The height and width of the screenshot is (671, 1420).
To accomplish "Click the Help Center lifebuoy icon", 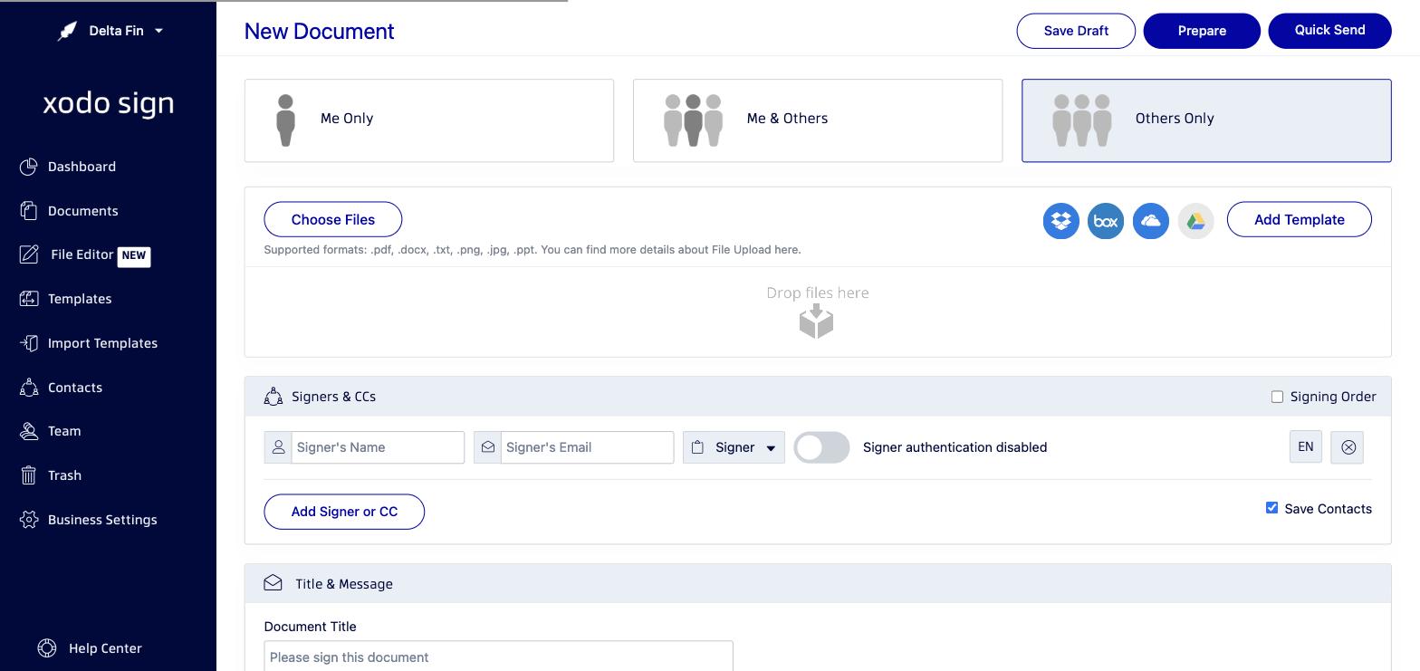I will point(47,648).
